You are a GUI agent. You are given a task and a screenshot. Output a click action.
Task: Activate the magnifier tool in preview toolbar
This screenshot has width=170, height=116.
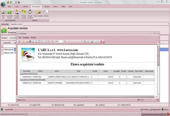tap(49, 42)
